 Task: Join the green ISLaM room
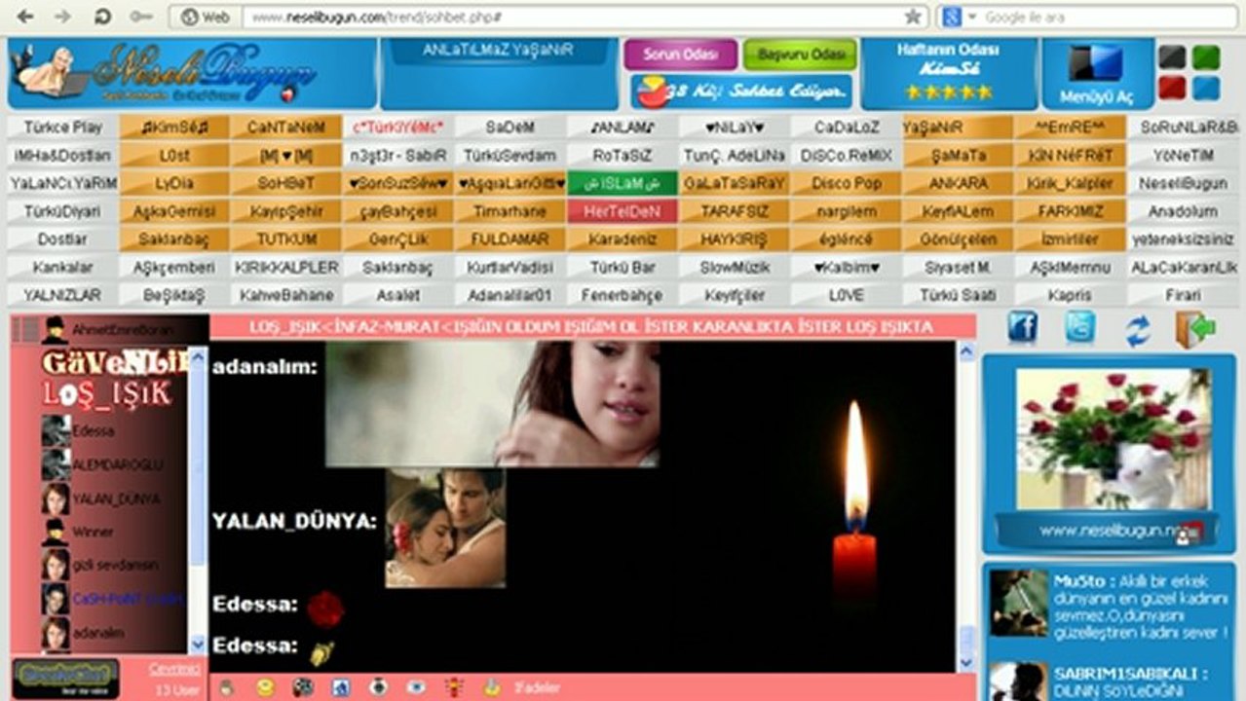pyautogui.click(x=623, y=183)
